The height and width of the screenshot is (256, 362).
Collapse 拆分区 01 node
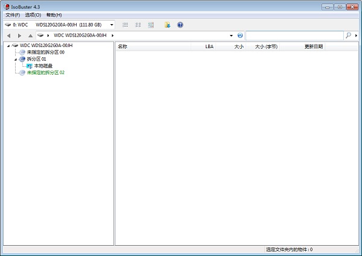(x=16, y=60)
